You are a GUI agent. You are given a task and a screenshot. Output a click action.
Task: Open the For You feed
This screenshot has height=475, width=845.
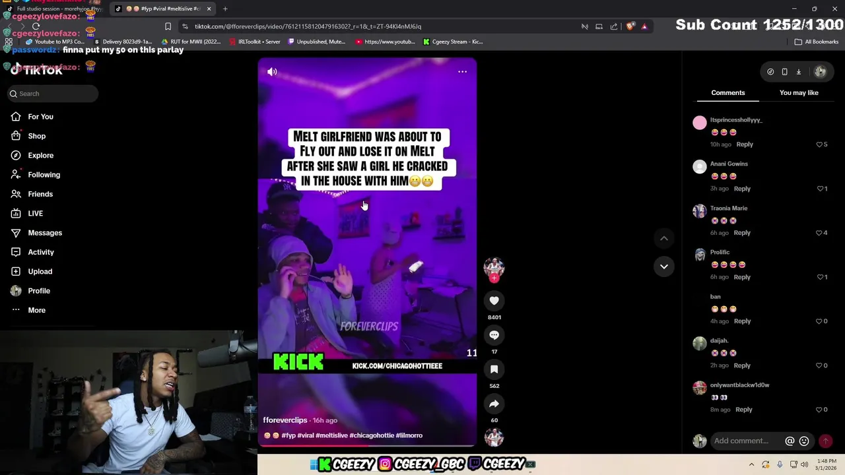41,117
